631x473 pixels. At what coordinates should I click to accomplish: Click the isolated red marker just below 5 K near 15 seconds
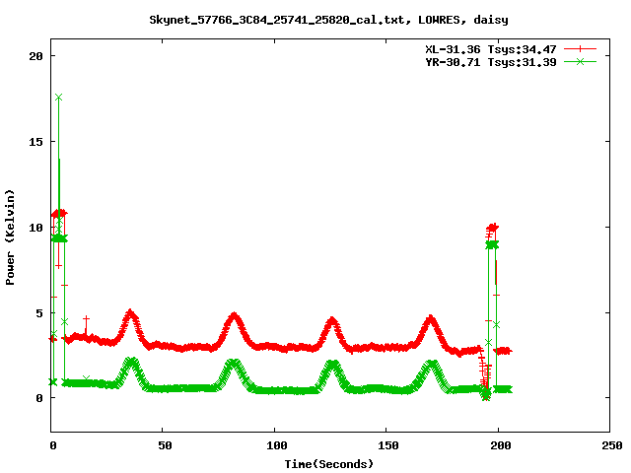pos(86,319)
